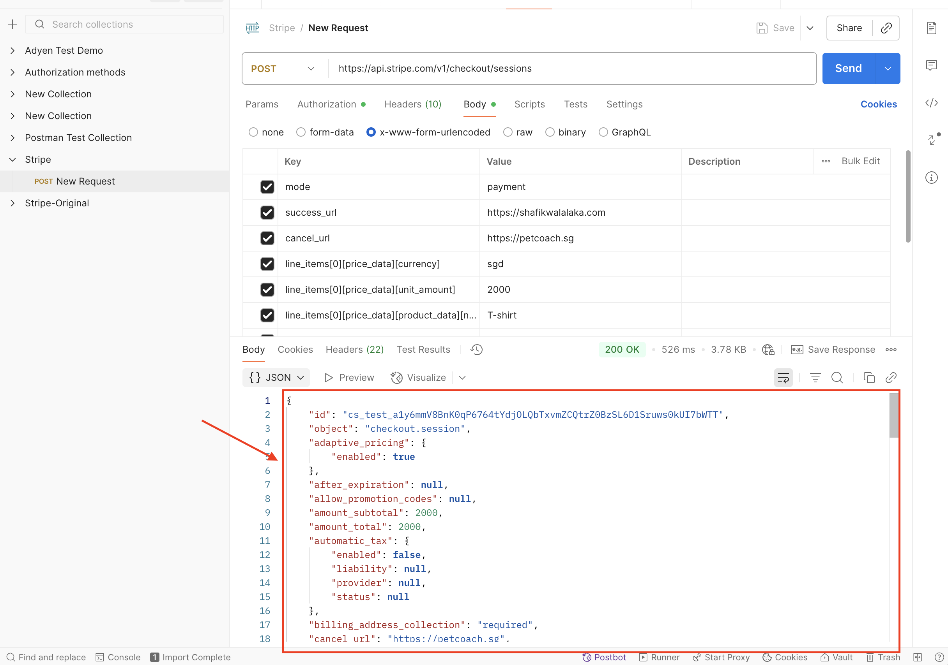948x665 pixels.
Task: Select the raw body radio button
Action: (x=508, y=132)
